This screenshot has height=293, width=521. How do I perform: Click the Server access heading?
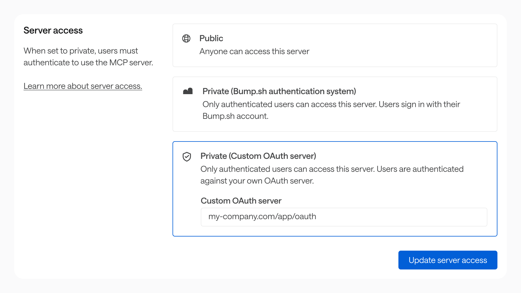pos(53,30)
